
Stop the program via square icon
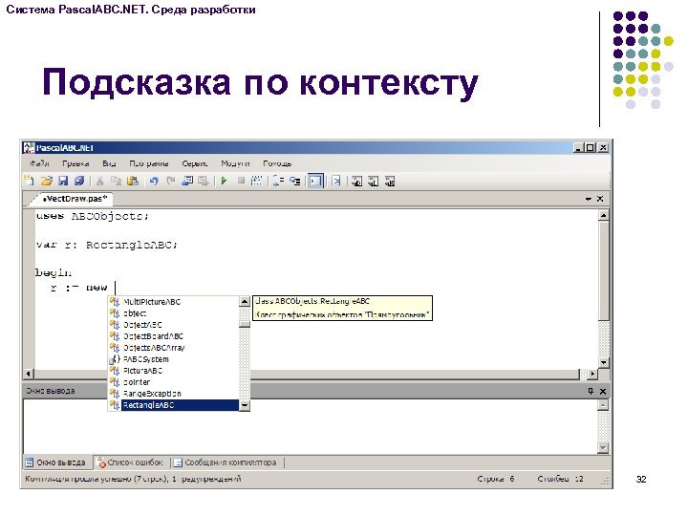tap(241, 181)
